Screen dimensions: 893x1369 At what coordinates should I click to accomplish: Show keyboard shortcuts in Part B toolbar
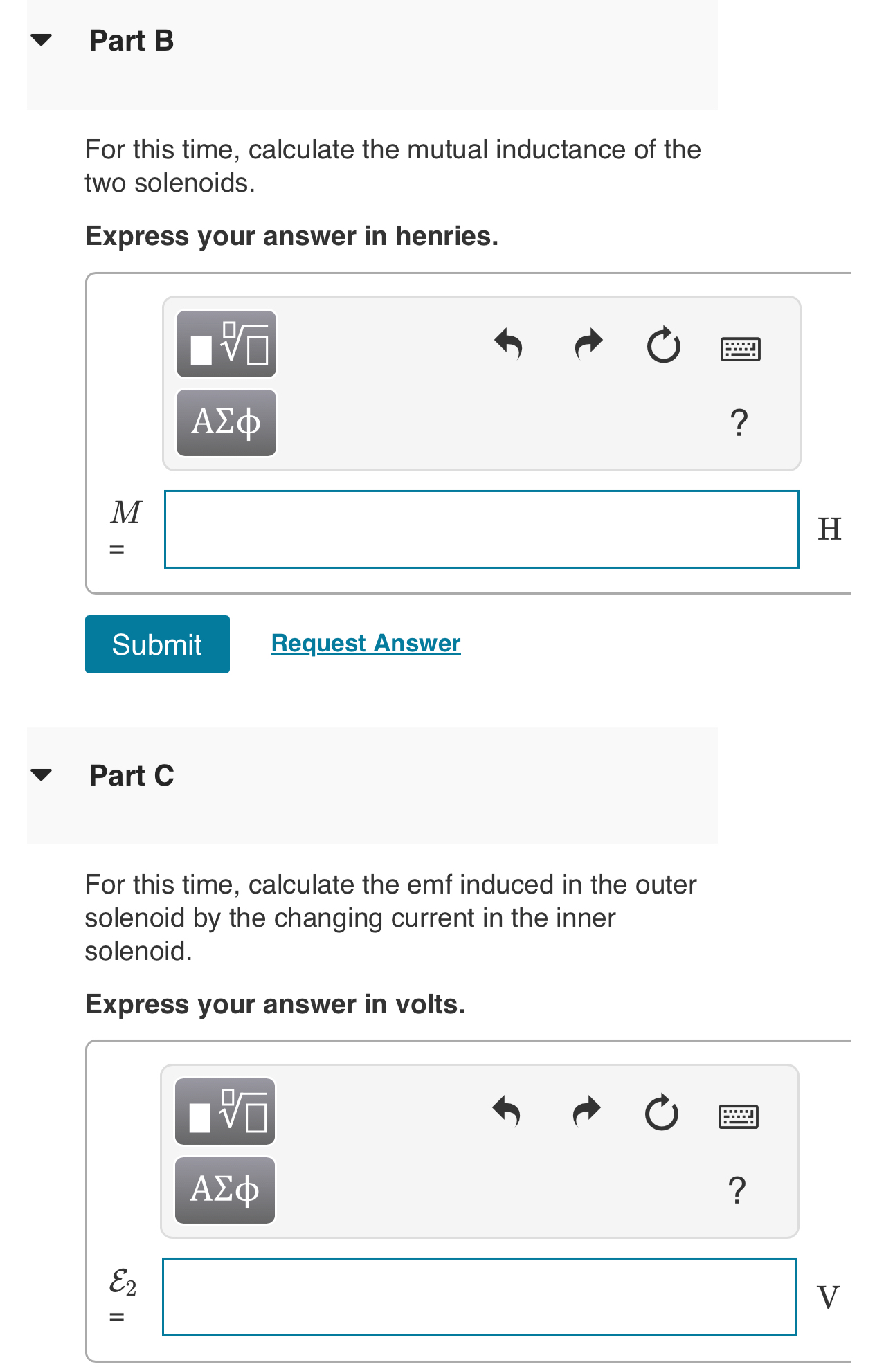(740, 348)
